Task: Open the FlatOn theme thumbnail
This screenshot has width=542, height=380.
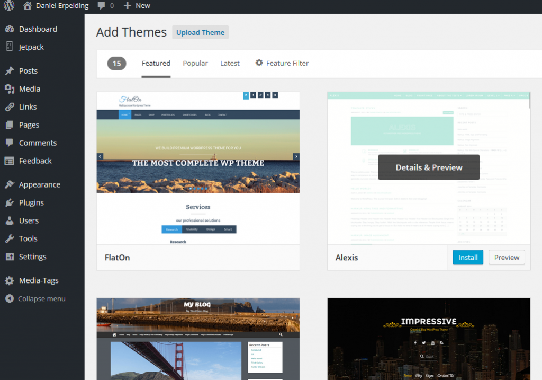Action: click(198, 168)
